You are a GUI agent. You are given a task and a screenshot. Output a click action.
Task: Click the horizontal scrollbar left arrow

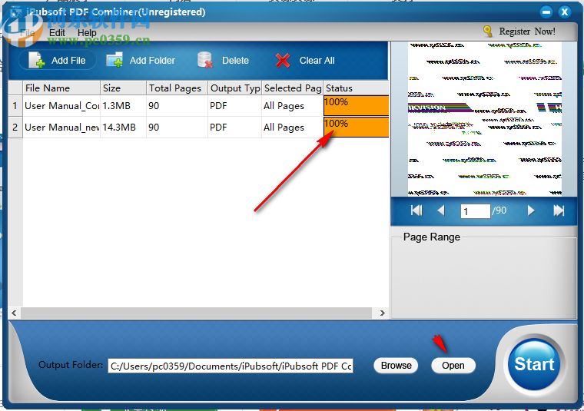[14, 313]
